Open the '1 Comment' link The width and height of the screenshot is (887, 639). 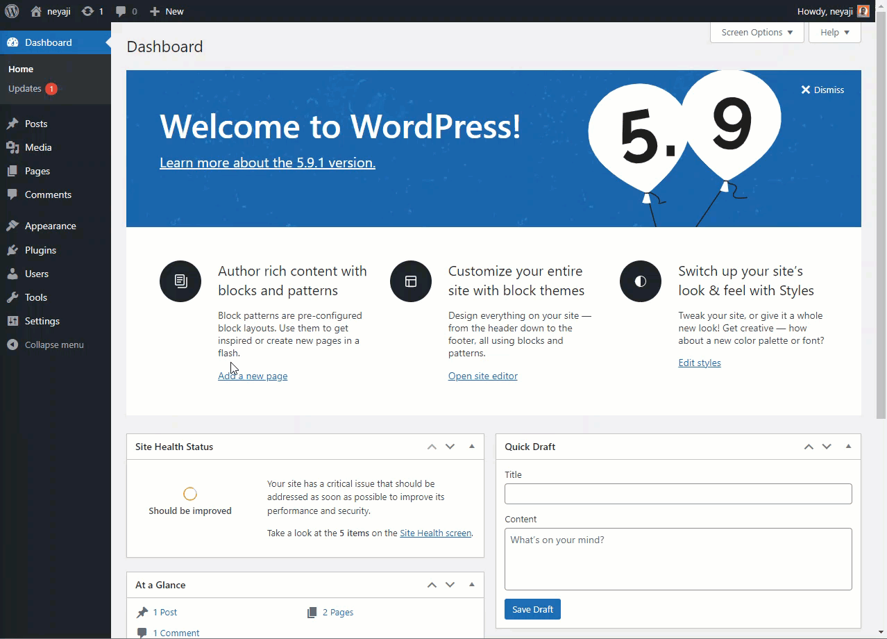click(x=176, y=633)
